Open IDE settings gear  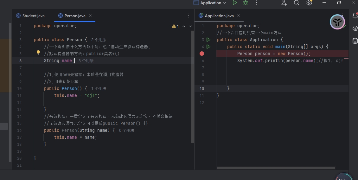coord(309,3)
